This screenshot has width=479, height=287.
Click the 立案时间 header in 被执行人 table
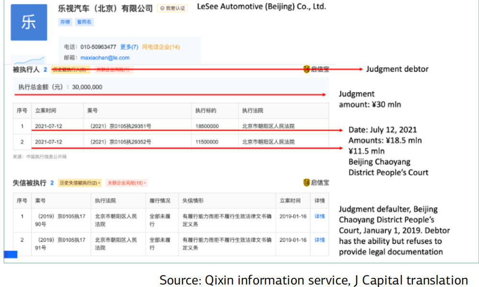pyautogui.click(x=46, y=110)
